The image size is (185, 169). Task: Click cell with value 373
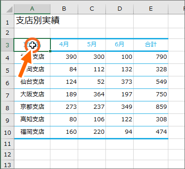[x=120, y=82]
